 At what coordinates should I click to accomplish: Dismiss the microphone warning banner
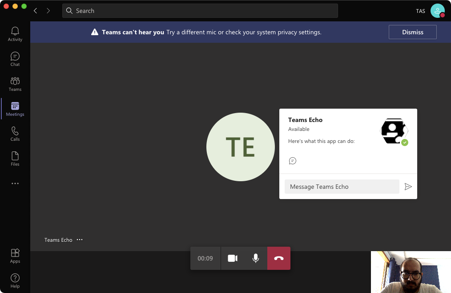point(412,32)
